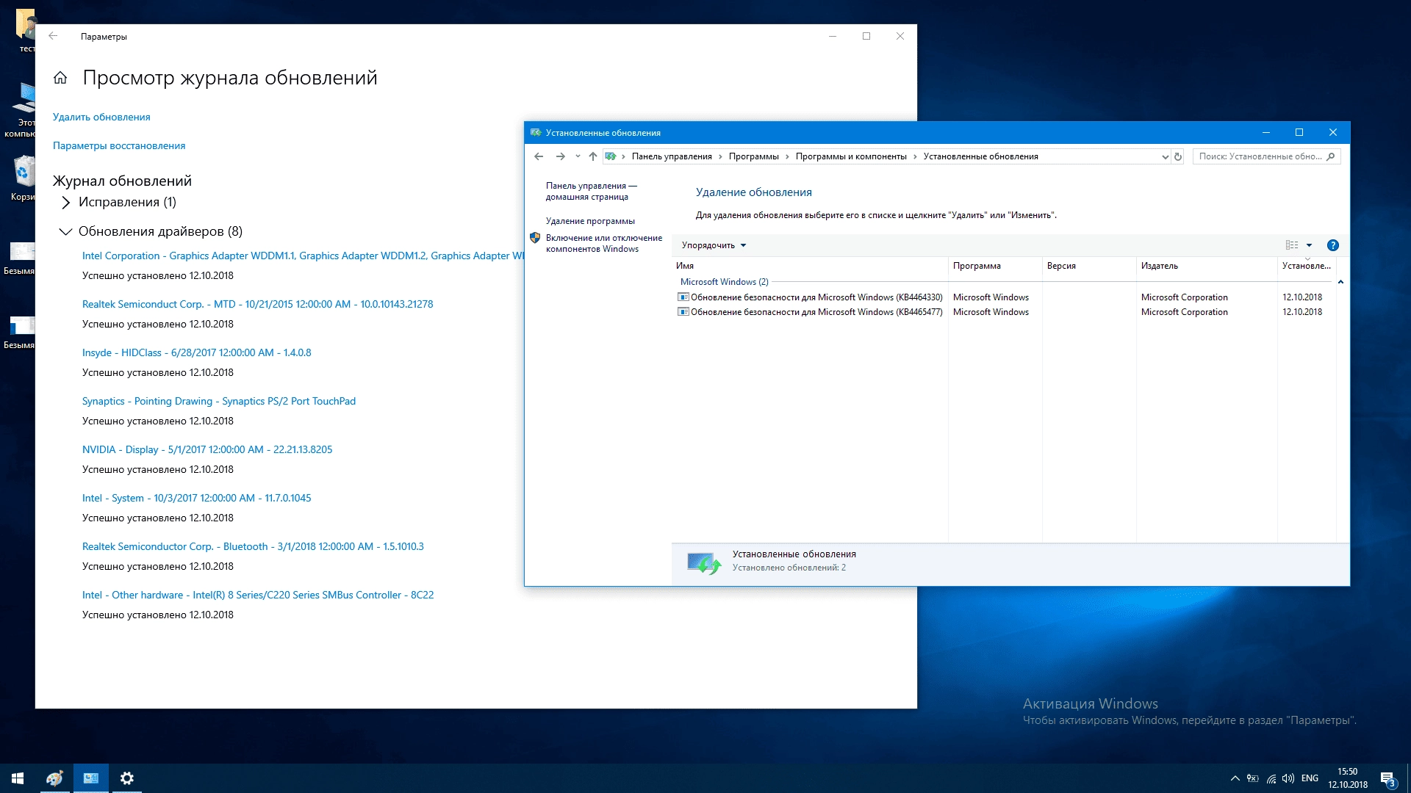1411x793 pixels.
Task: Open Intel SMBus Controller 8C22 update link
Action: tap(258, 595)
